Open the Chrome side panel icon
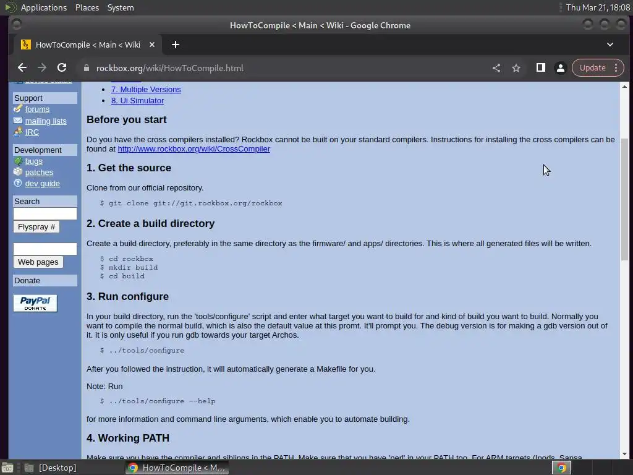The image size is (633, 475). pos(540,68)
